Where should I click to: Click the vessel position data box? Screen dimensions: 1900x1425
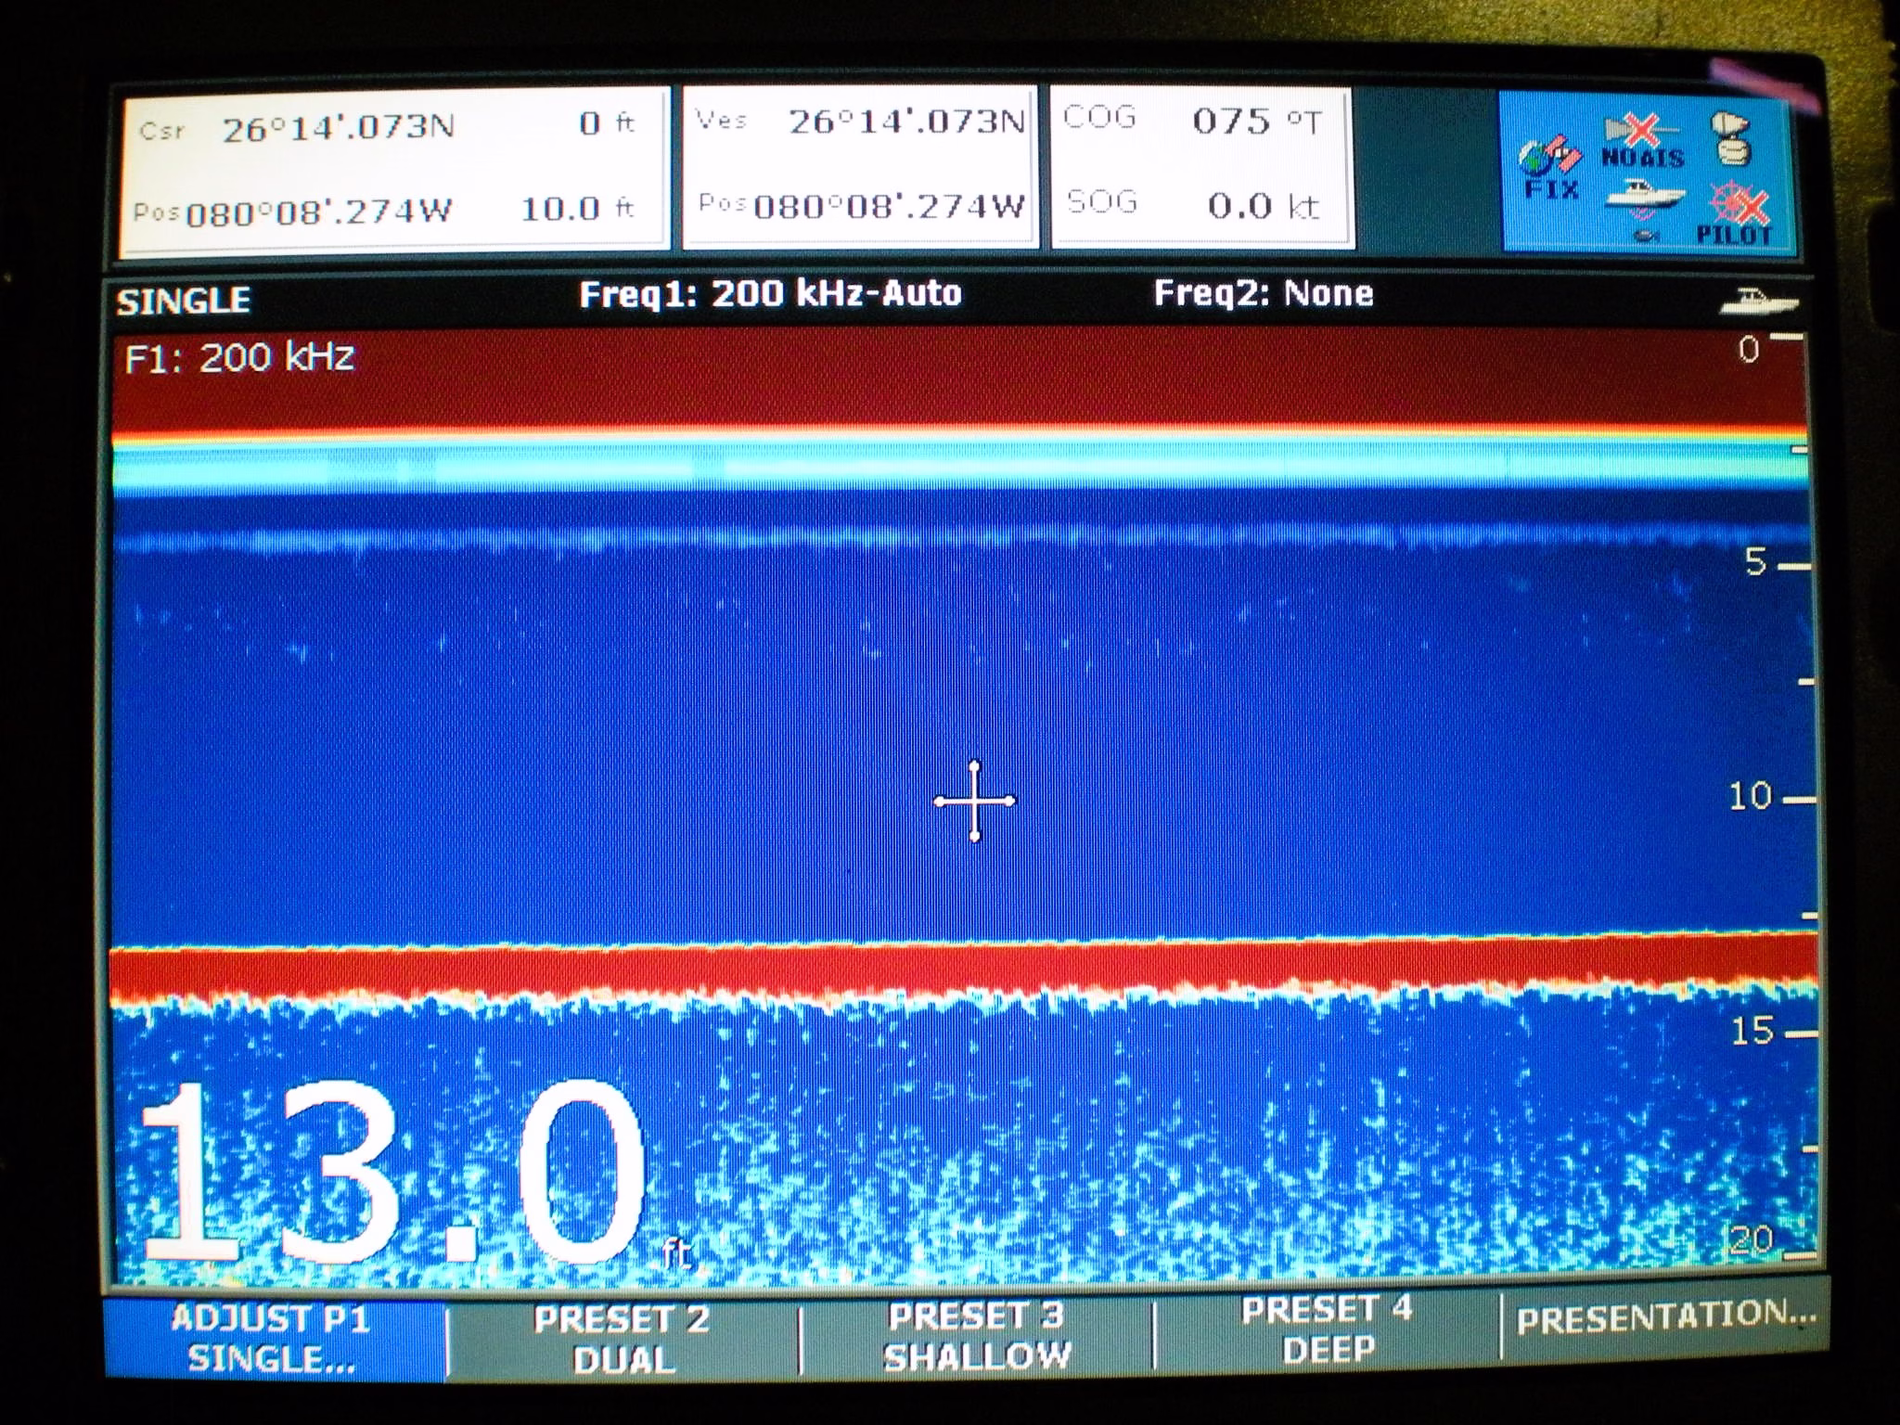click(860, 165)
